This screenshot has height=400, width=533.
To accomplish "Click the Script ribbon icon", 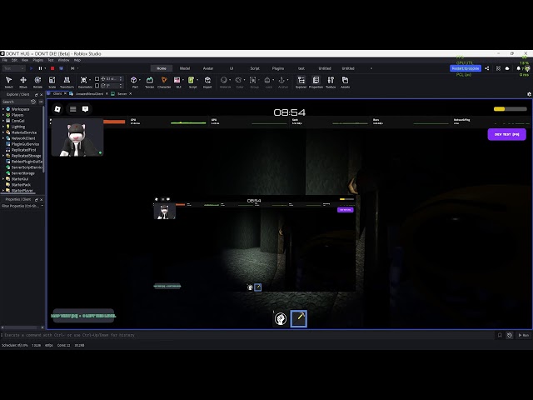I will tap(192, 82).
